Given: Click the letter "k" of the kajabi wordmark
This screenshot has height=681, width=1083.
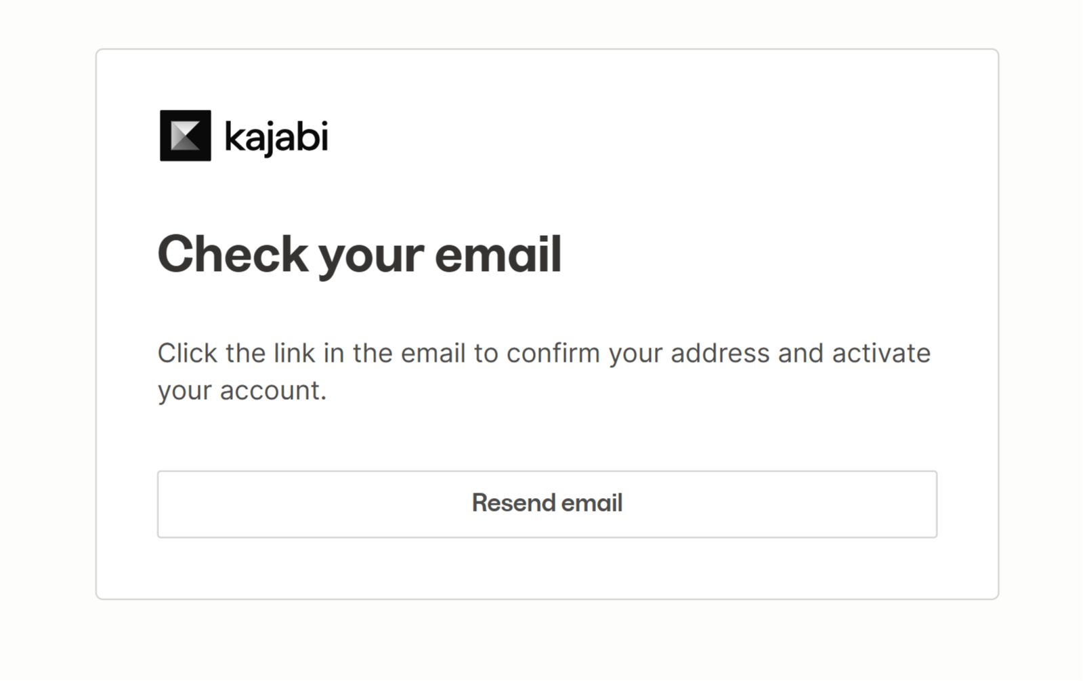Looking at the screenshot, I should [233, 136].
